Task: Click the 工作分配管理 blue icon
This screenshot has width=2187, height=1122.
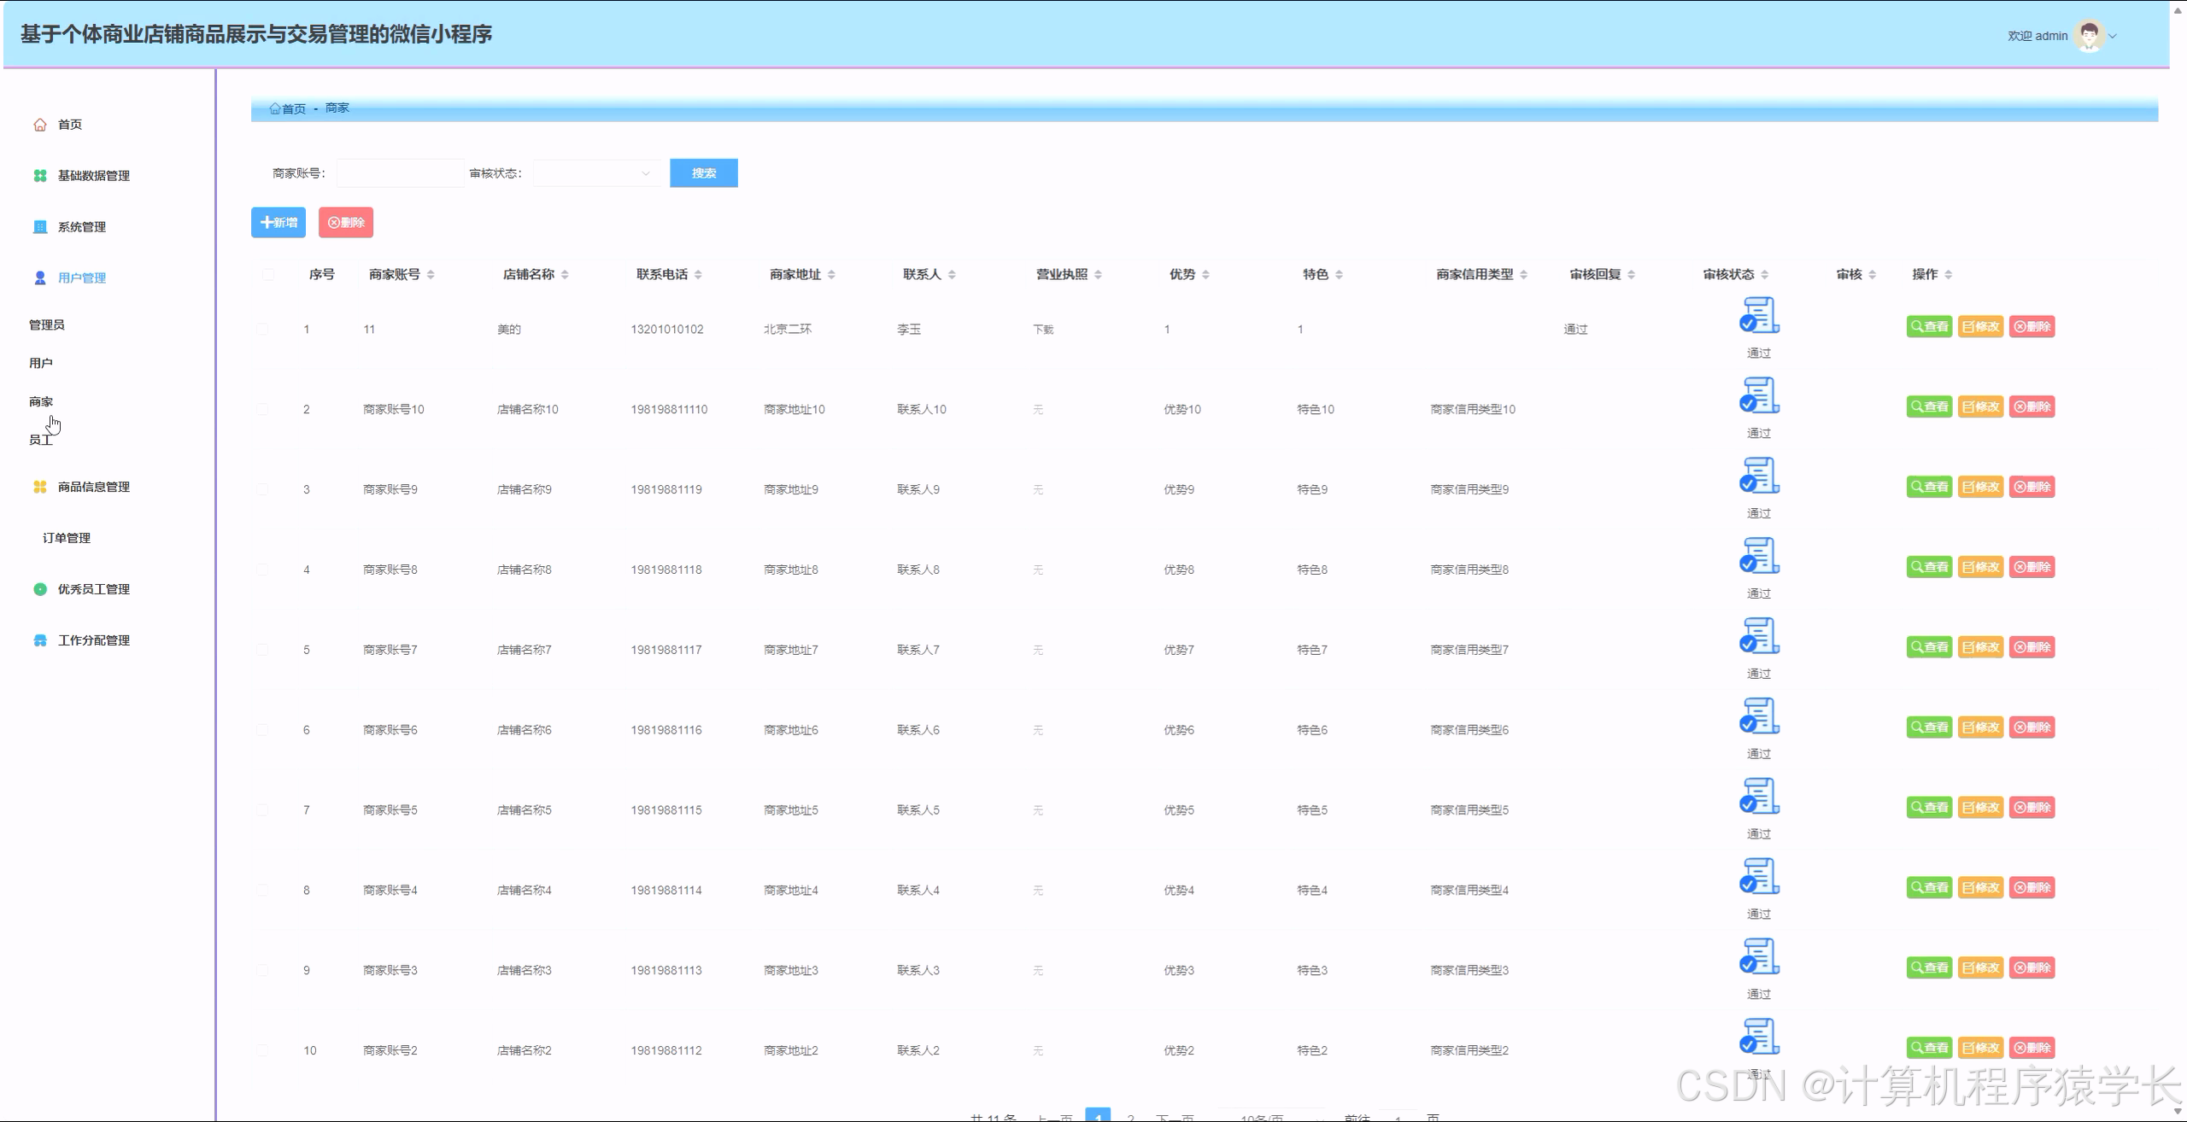Action: (x=40, y=640)
